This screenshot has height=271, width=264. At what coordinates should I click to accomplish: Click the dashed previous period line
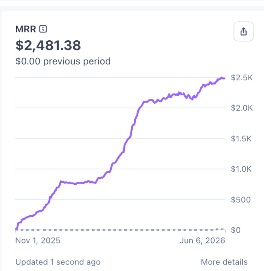119,230
